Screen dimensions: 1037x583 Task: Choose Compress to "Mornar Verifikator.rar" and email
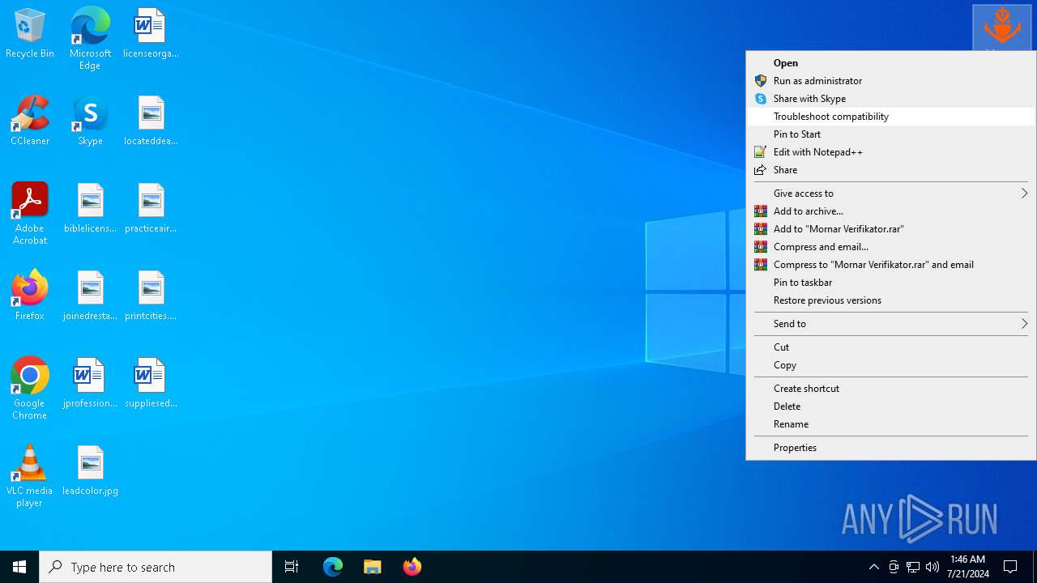click(891, 265)
